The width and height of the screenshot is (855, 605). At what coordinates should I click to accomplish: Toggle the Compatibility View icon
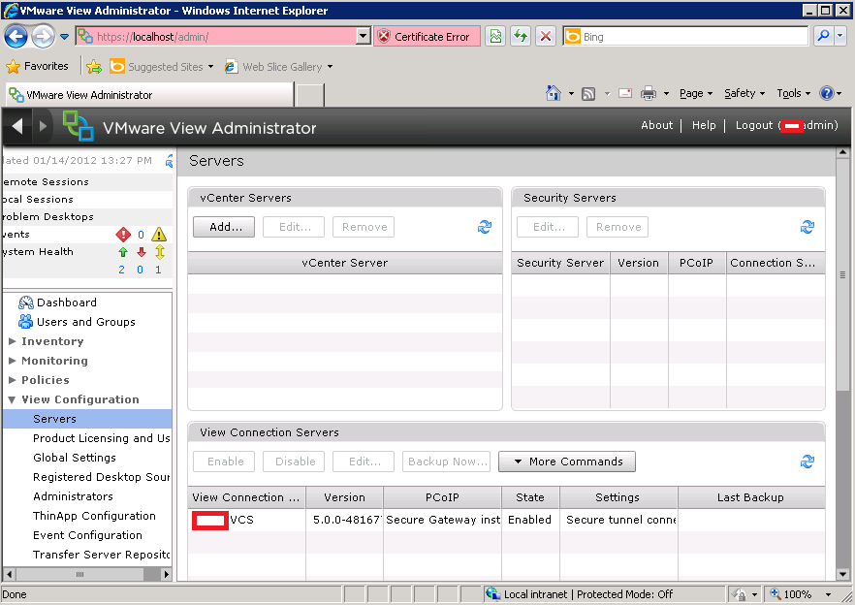click(x=495, y=37)
